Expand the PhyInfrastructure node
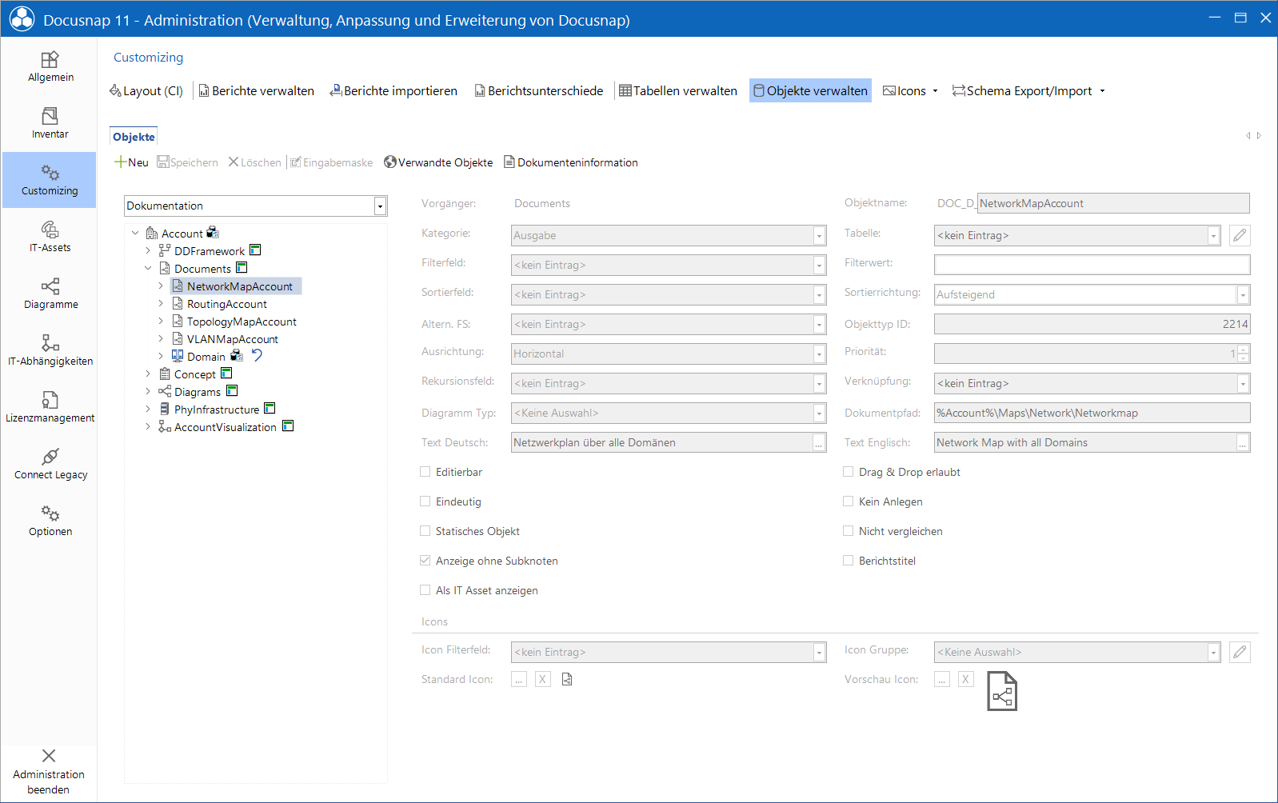The height and width of the screenshot is (803, 1278). coord(148,409)
